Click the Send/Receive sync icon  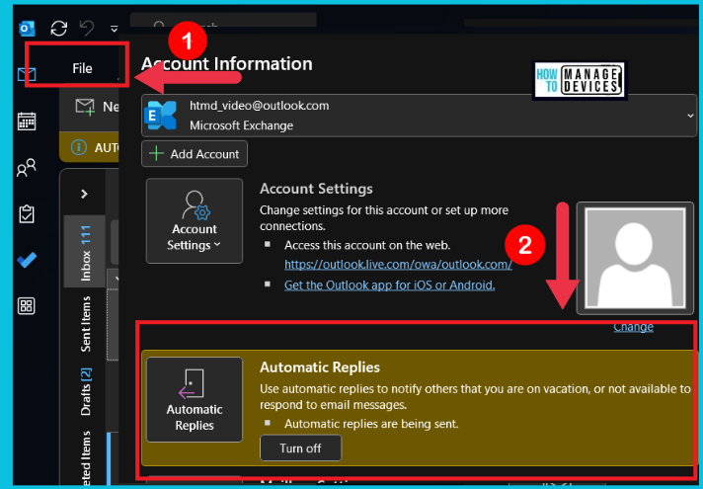tap(58, 29)
